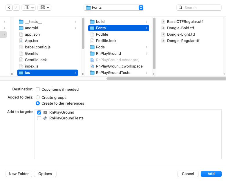
Task: Click the RnPlayGroundTests test bundle icon
Action: 45,118
